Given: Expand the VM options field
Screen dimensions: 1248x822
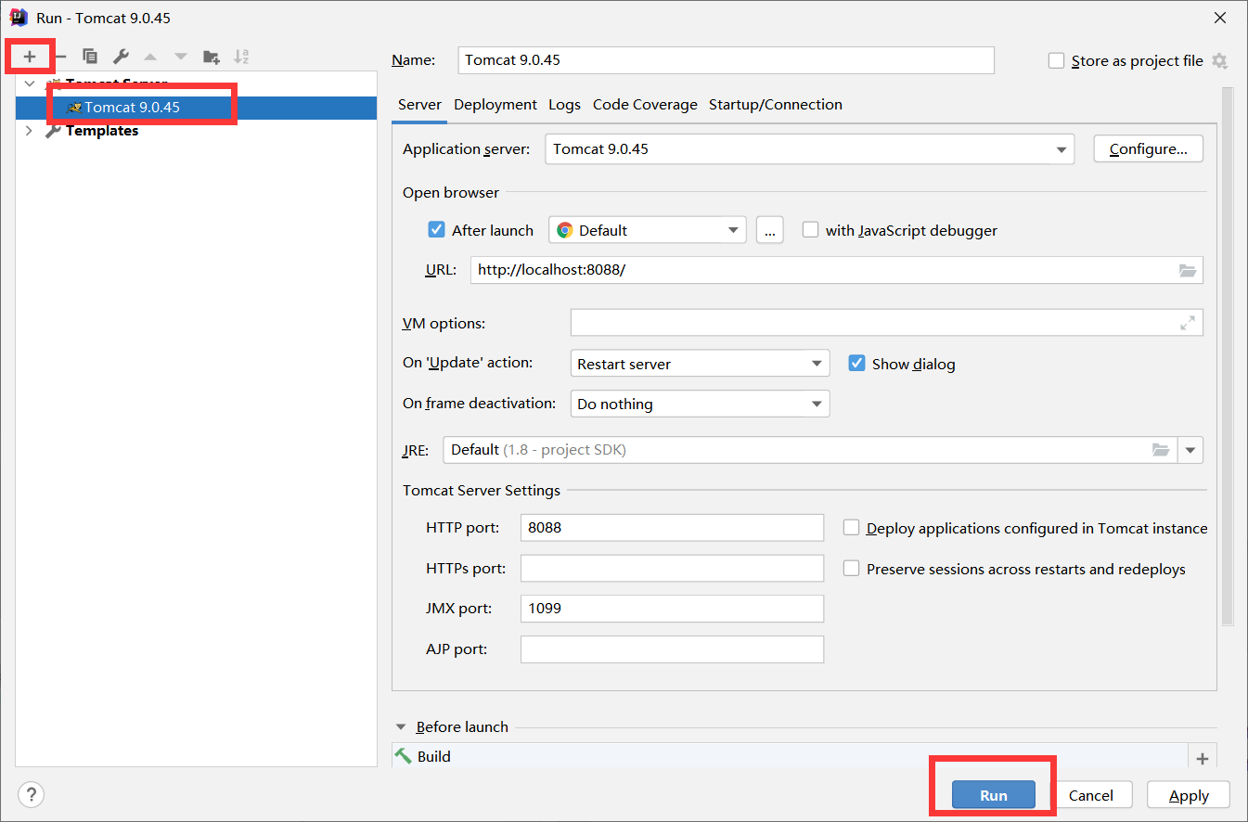Looking at the screenshot, I should click(x=1188, y=323).
